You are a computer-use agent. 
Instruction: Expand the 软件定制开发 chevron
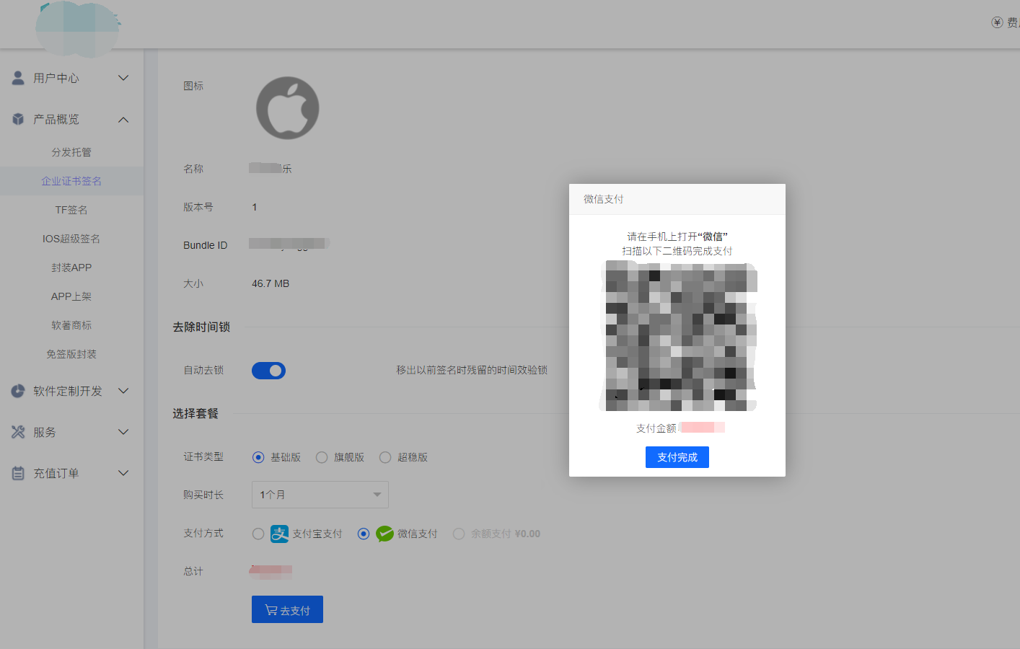point(123,391)
